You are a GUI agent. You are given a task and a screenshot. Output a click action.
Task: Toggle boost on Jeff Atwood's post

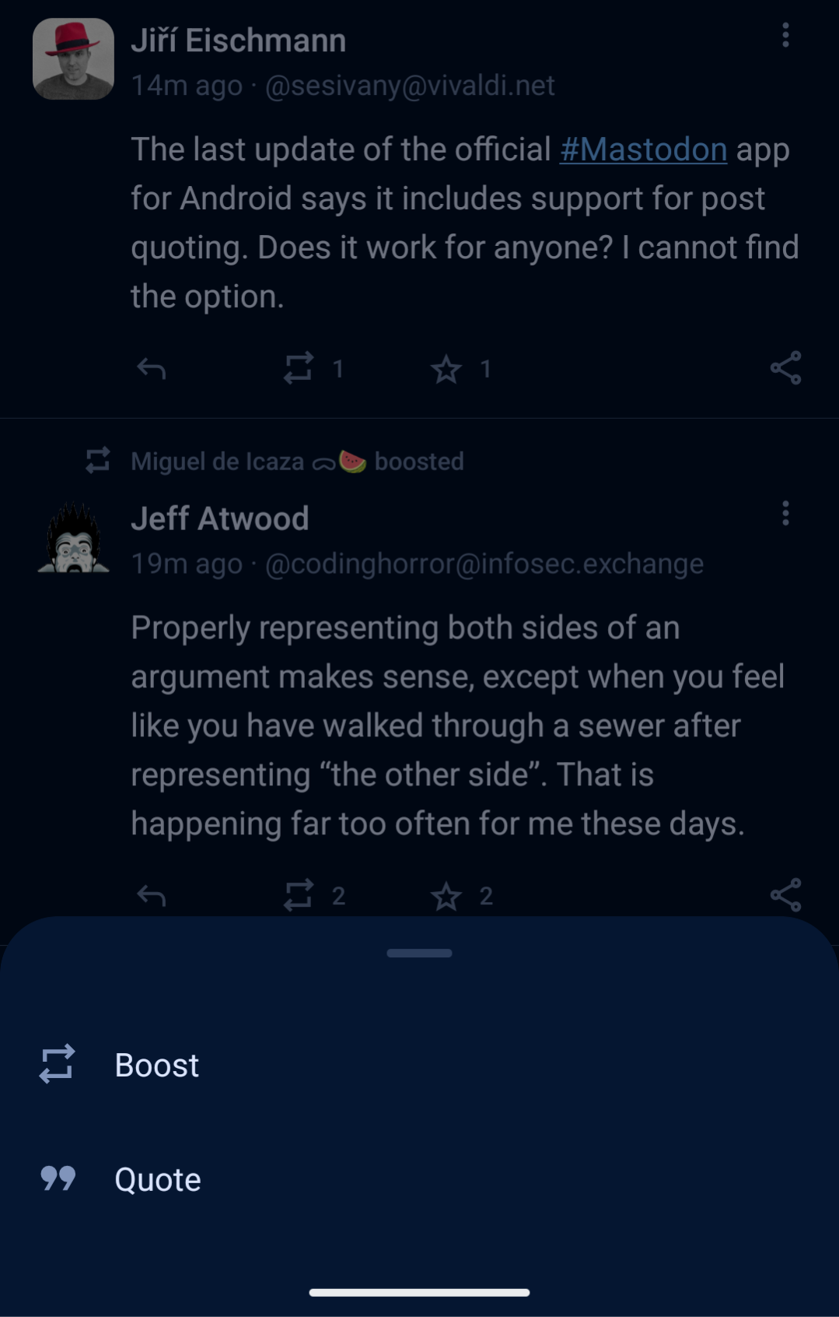299,895
